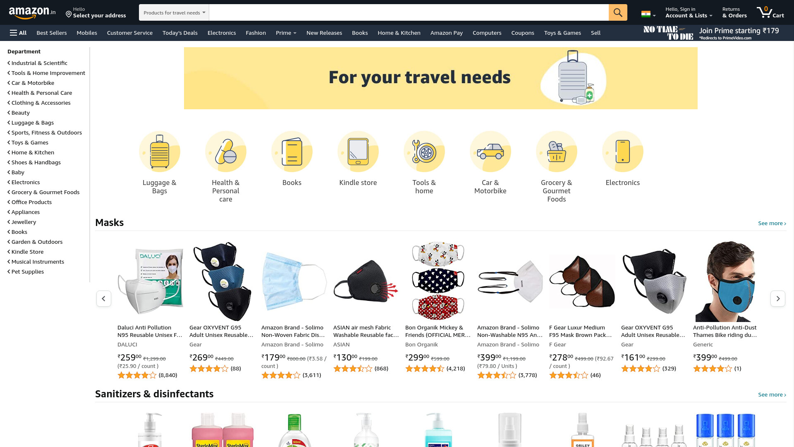Click inside the main search input field
The width and height of the screenshot is (794, 447).
click(x=409, y=12)
